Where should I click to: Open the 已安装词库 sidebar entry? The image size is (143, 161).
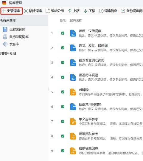click(17, 30)
